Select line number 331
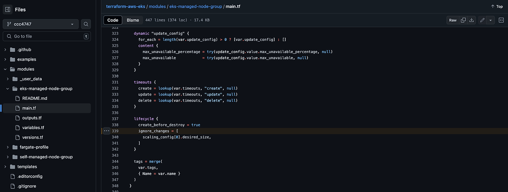 coord(115,82)
